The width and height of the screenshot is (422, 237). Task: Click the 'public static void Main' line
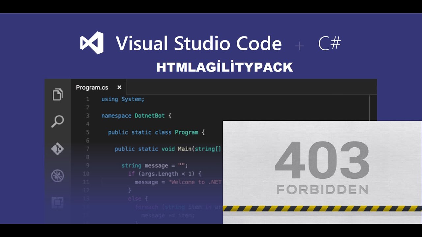tap(168, 149)
